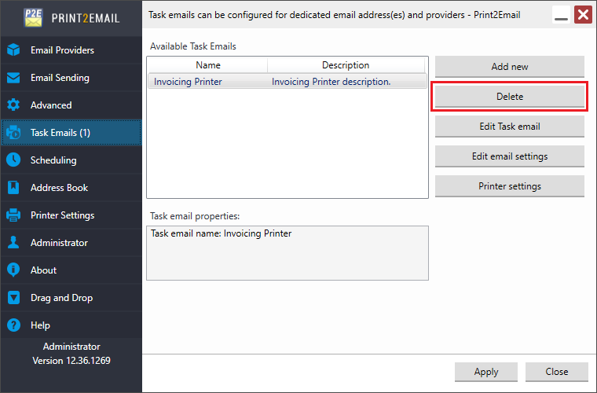Click the Drag and Drop arrow icon
The width and height of the screenshot is (597, 393).
pos(13,298)
